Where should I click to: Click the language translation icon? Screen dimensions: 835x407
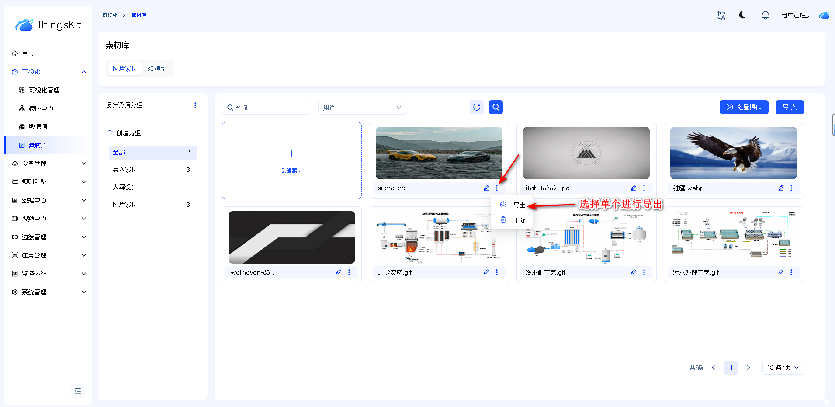pos(721,15)
